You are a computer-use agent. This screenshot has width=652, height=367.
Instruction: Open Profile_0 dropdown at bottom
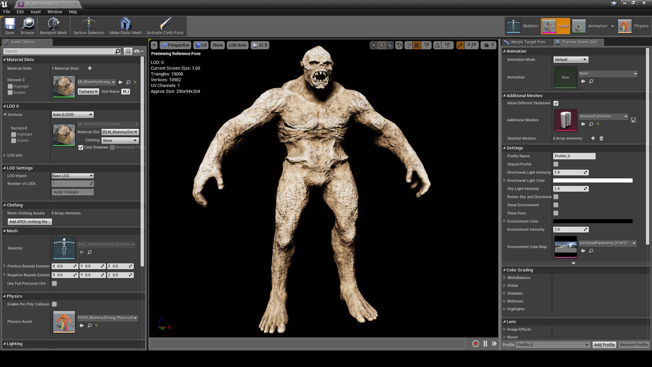pos(553,345)
